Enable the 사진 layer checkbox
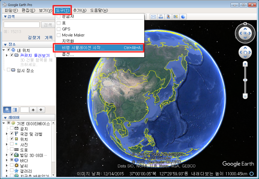The height and width of the screenshot is (179, 259). pos(12,144)
